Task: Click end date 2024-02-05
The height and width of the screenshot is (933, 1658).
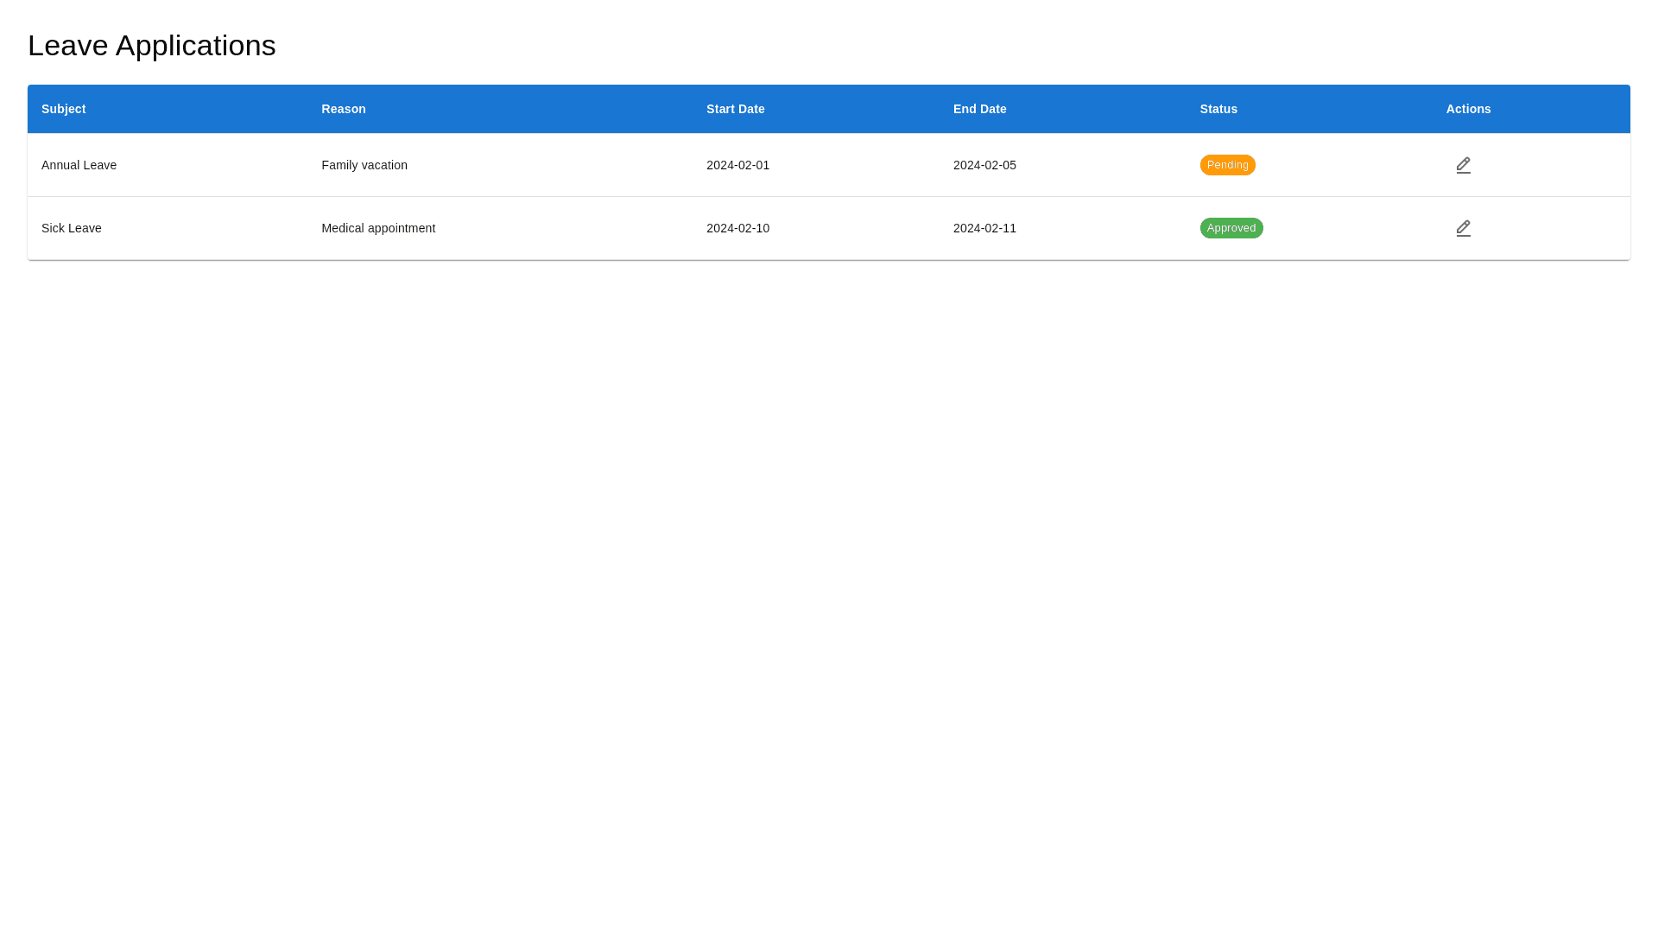Action: 984,165
